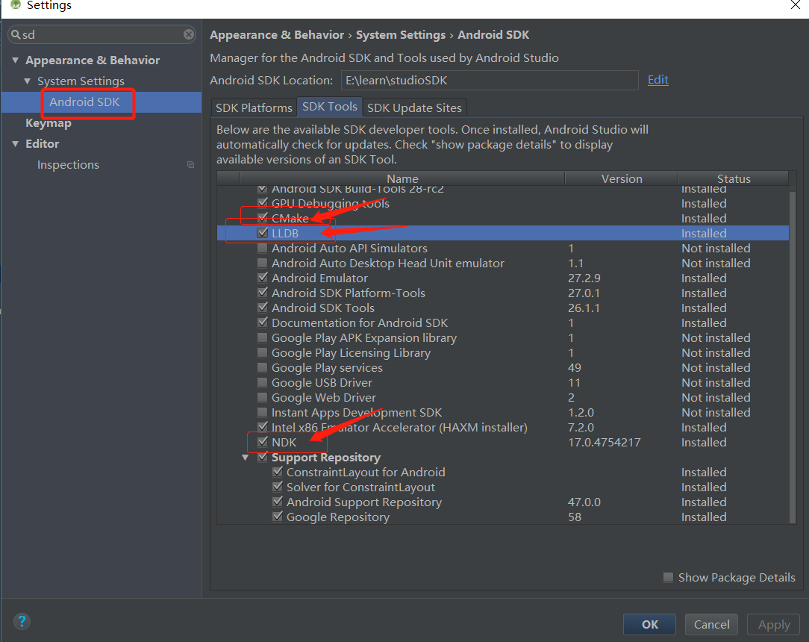Sort by Status column header
The height and width of the screenshot is (642, 809).
click(x=734, y=178)
